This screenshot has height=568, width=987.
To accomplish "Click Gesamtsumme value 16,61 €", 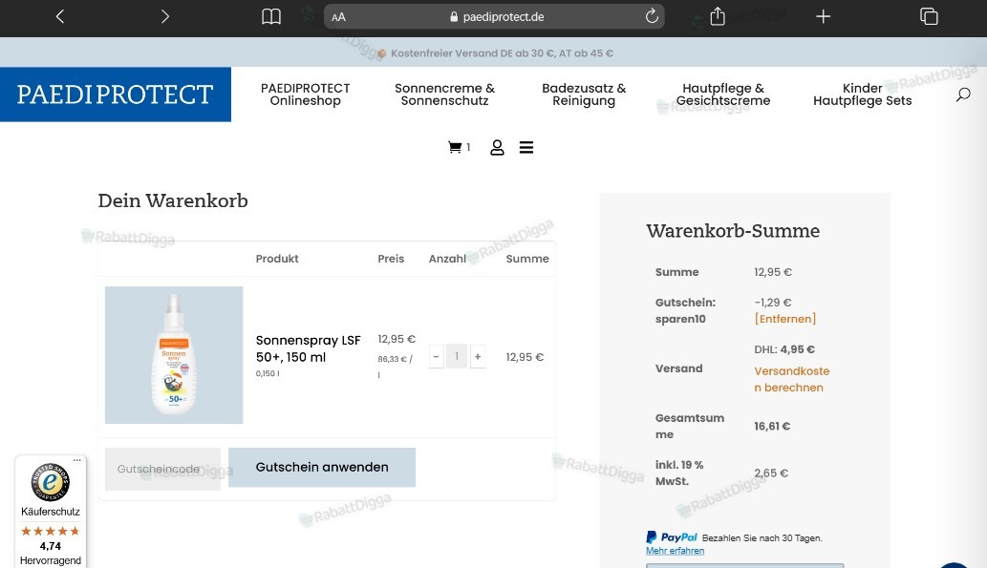I will (x=772, y=426).
